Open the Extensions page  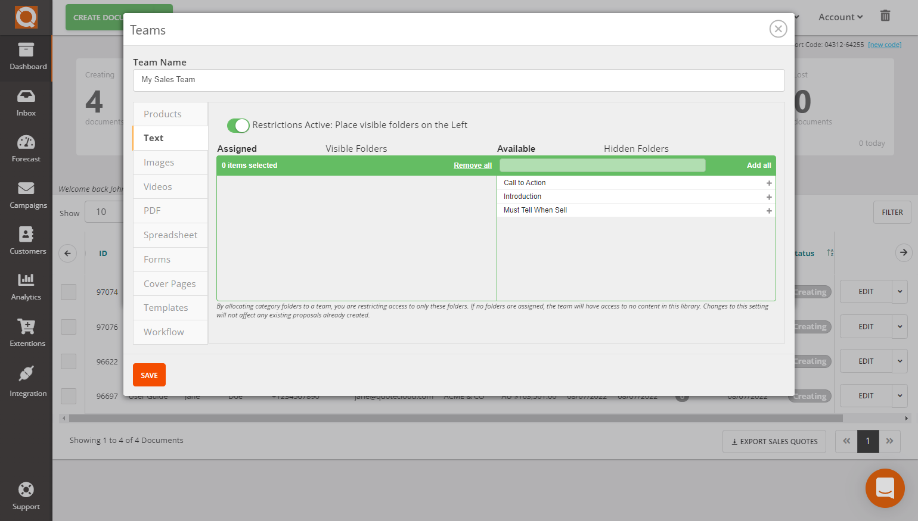[26, 333]
